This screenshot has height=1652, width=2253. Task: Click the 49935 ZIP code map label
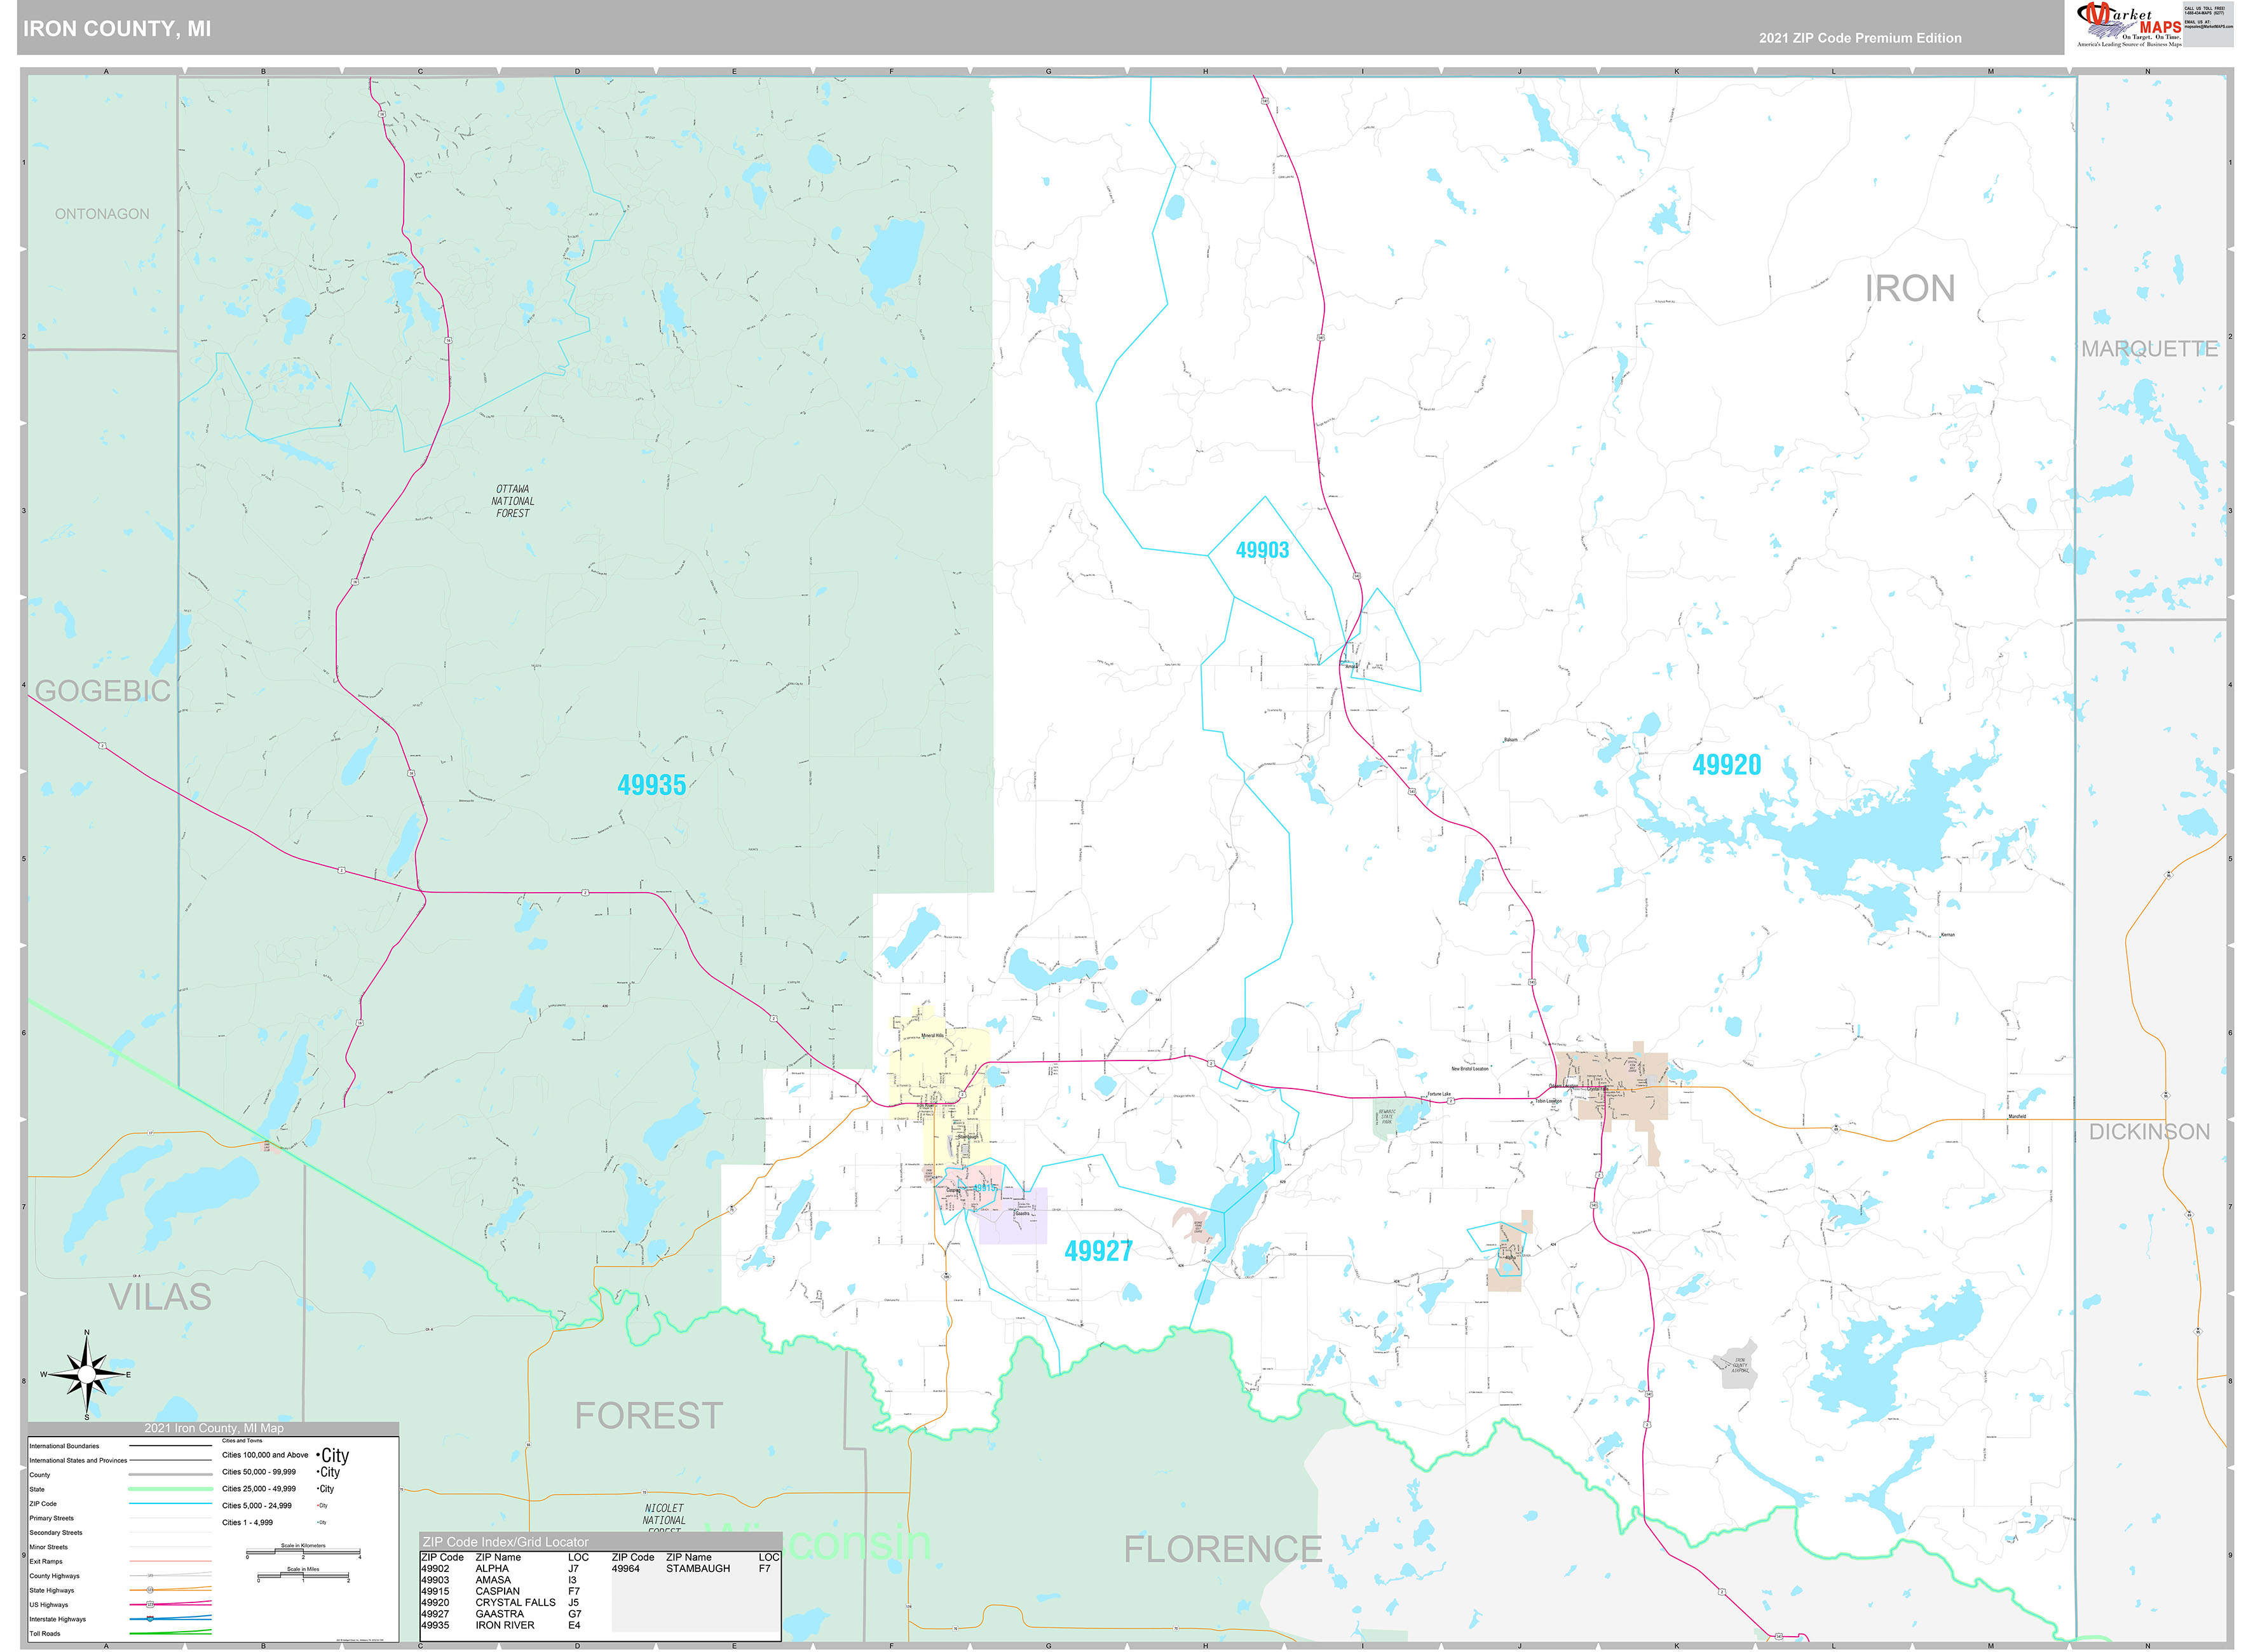click(x=651, y=786)
